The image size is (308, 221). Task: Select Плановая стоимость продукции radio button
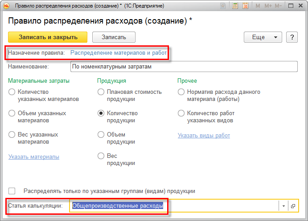(x=101, y=92)
